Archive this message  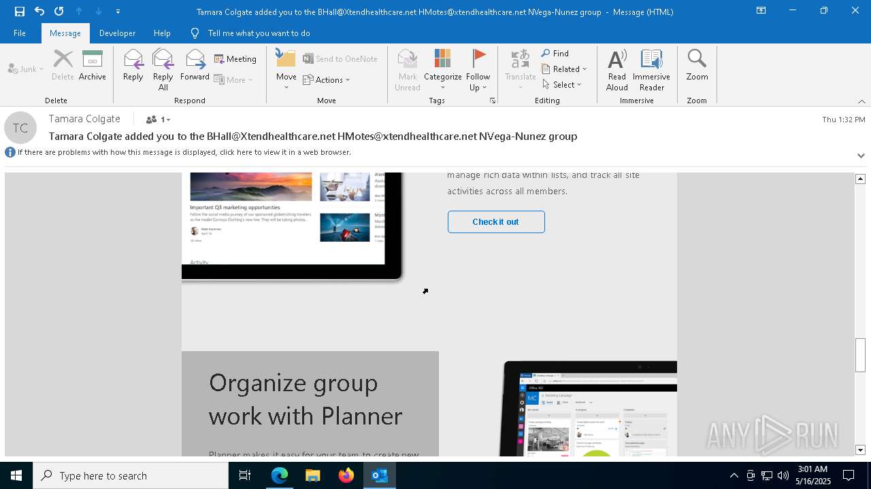[93, 66]
